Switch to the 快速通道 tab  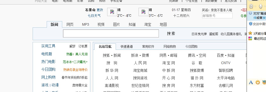point(127,47)
